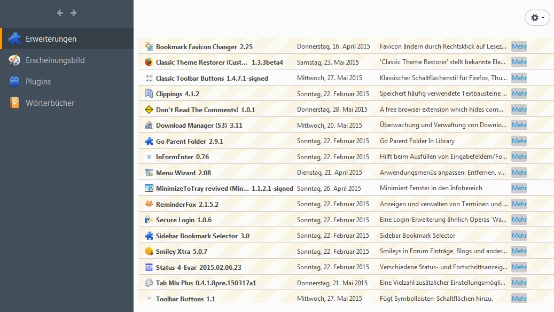Screen dimensions: 554x312
Task: Click the back arrow in the sidebar
Action: click(60, 13)
